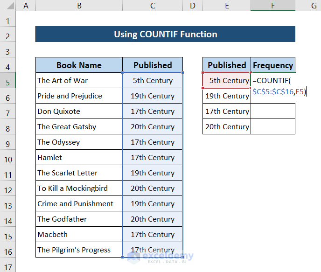
Task: Click Macbeth's '17th Century' cell
Action: pos(153,234)
